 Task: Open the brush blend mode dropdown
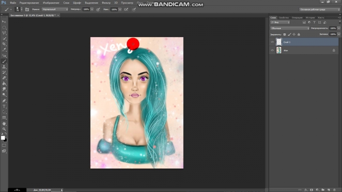point(55,9)
